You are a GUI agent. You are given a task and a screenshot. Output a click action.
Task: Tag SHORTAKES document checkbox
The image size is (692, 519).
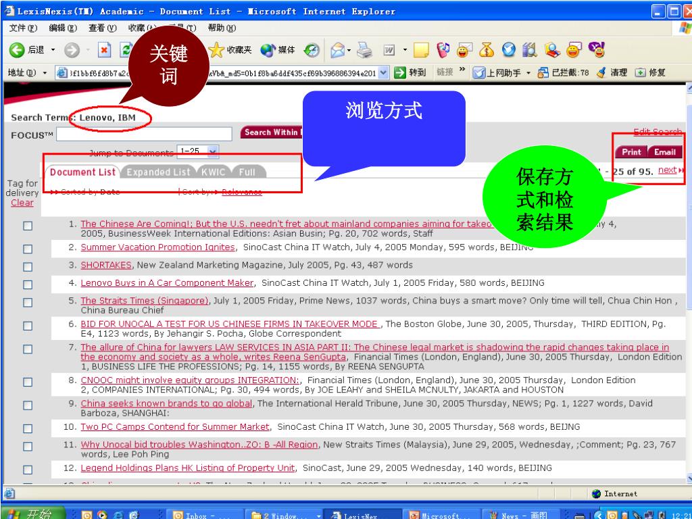click(x=28, y=267)
